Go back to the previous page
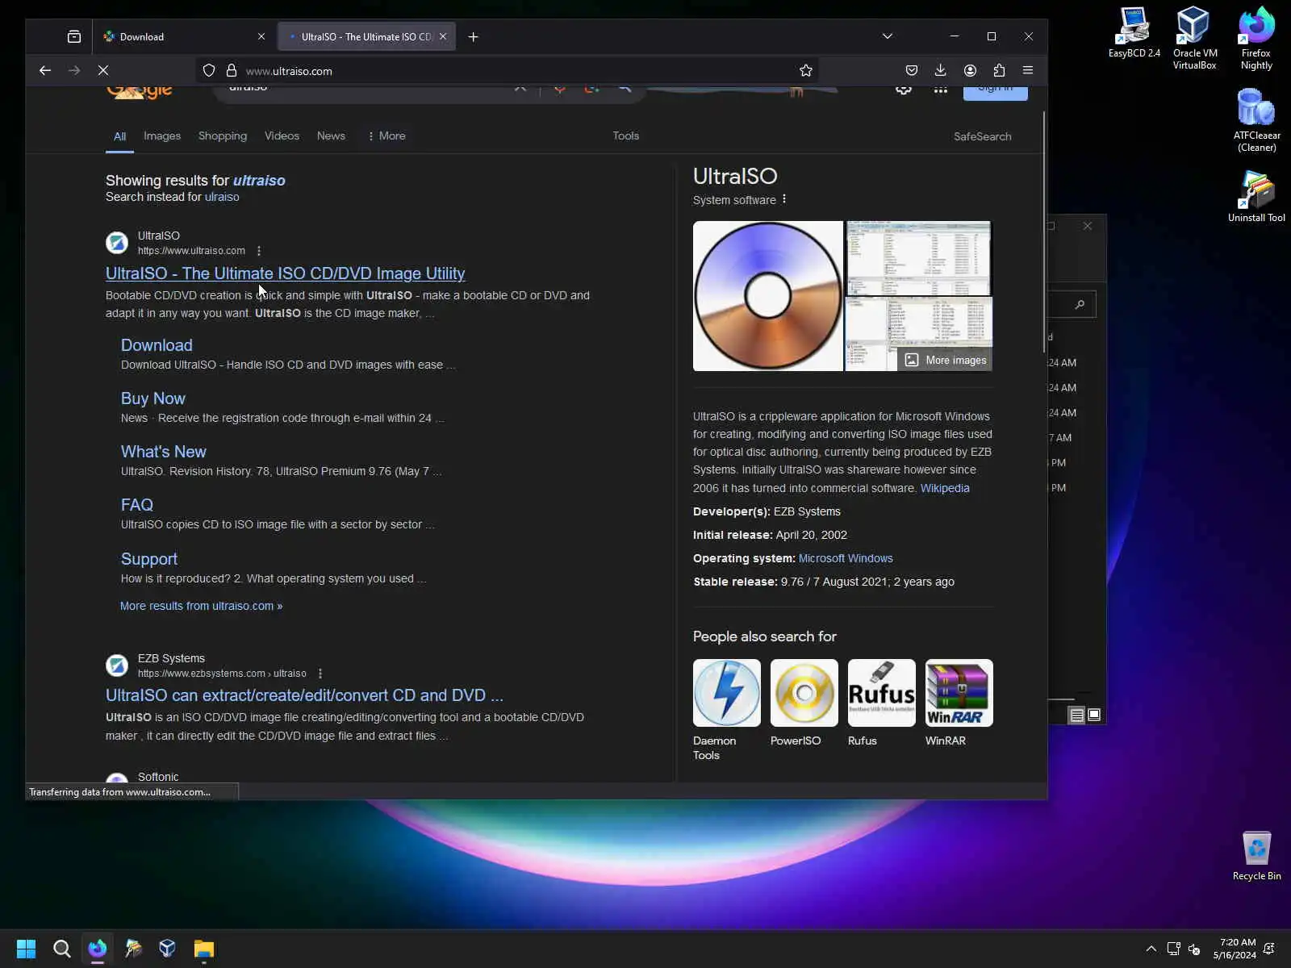The image size is (1291, 968). [x=45, y=70]
